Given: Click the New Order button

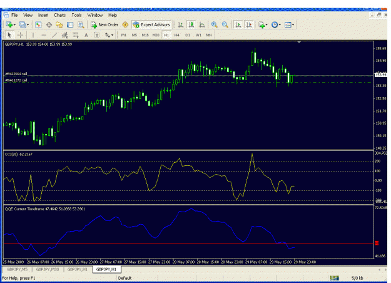Looking at the screenshot, I should (104, 24).
